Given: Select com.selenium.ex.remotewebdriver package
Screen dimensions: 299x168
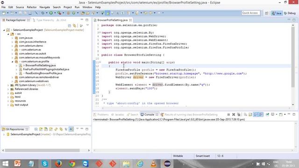Looking at the screenshot, I should point(39,77).
